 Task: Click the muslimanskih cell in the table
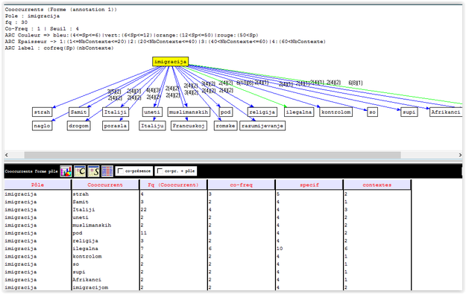pyautogui.click(x=105, y=226)
